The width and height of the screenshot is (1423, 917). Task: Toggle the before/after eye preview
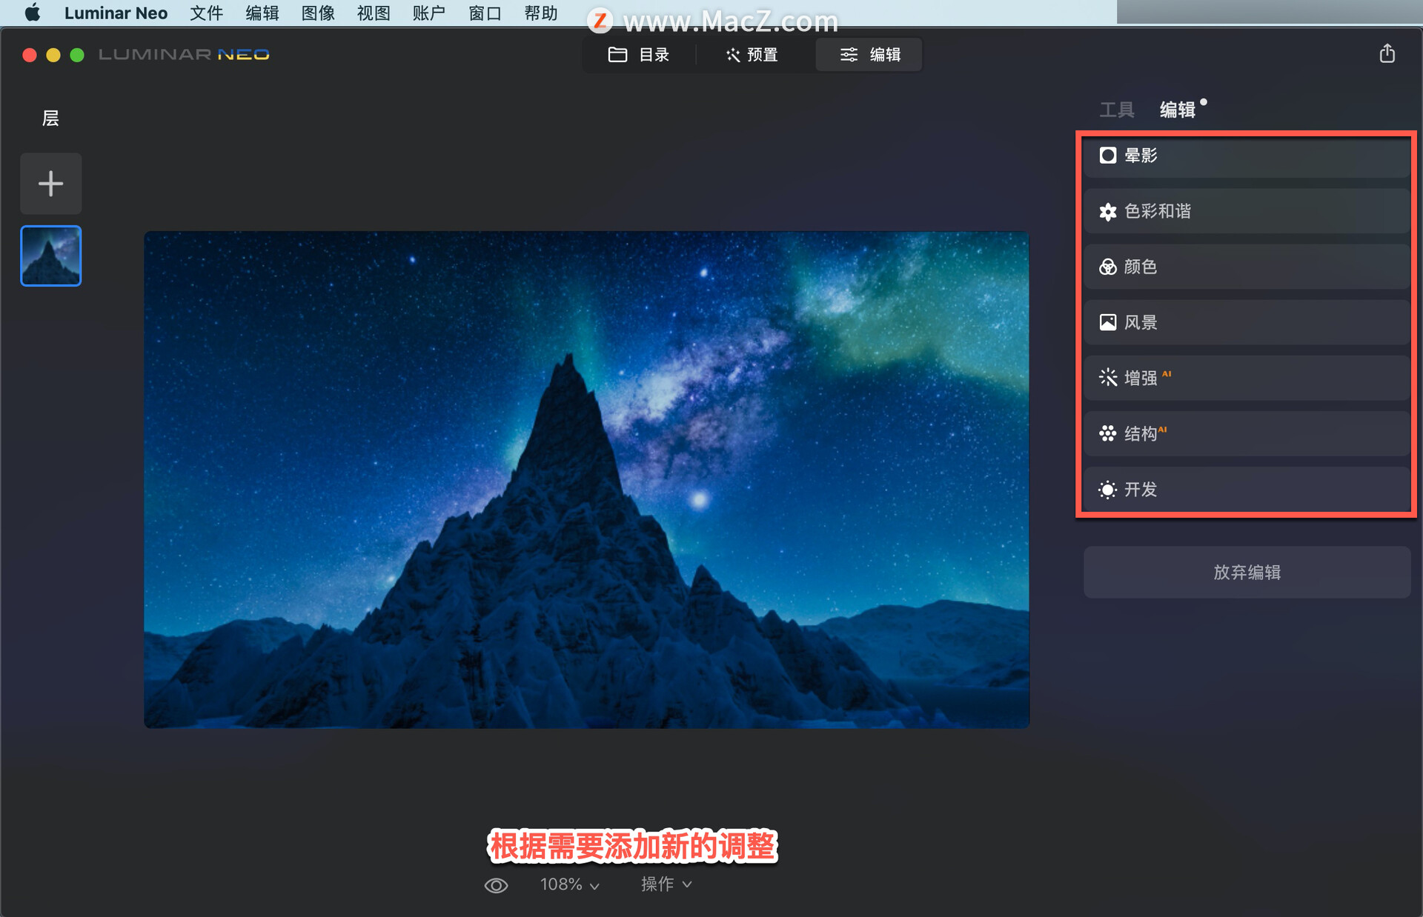496,885
